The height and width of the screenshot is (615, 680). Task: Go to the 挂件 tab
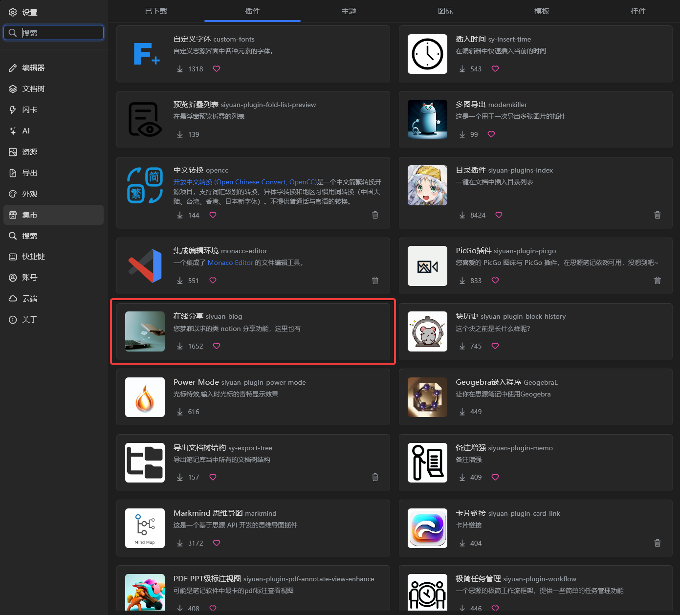click(x=638, y=11)
